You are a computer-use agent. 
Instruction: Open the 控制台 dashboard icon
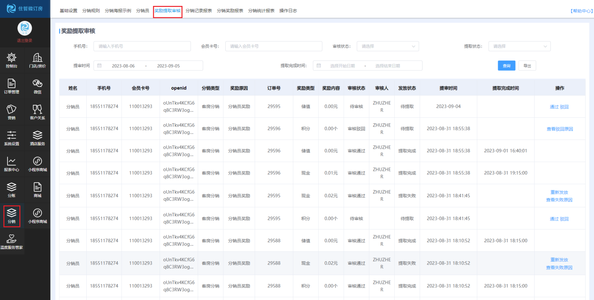12,60
